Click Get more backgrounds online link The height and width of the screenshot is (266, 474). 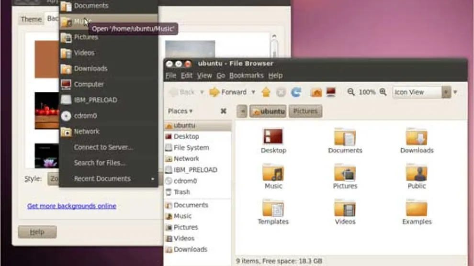pyautogui.click(x=72, y=206)
